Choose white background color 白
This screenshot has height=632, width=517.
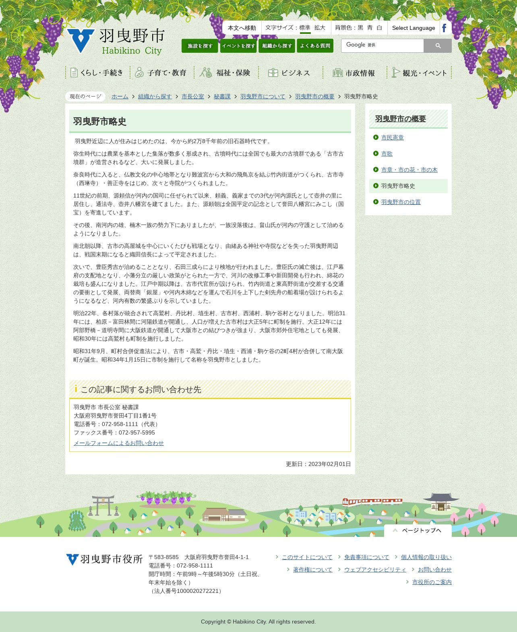(379, 28)
